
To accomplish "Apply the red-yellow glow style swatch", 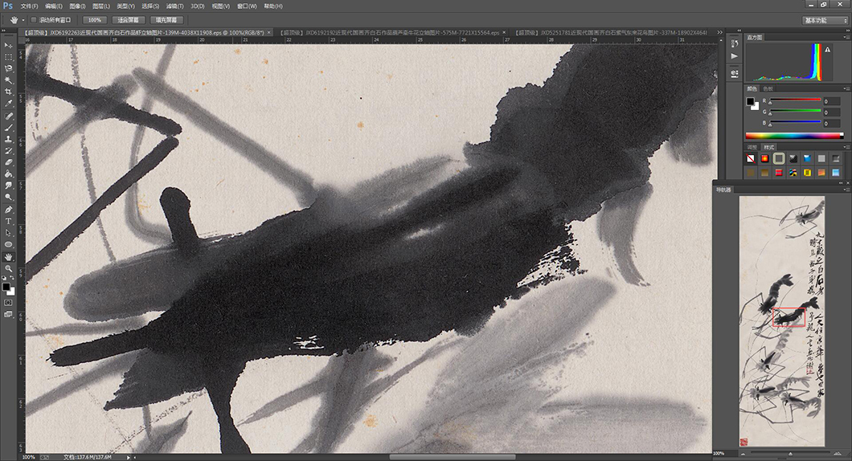I will [764, 158].
